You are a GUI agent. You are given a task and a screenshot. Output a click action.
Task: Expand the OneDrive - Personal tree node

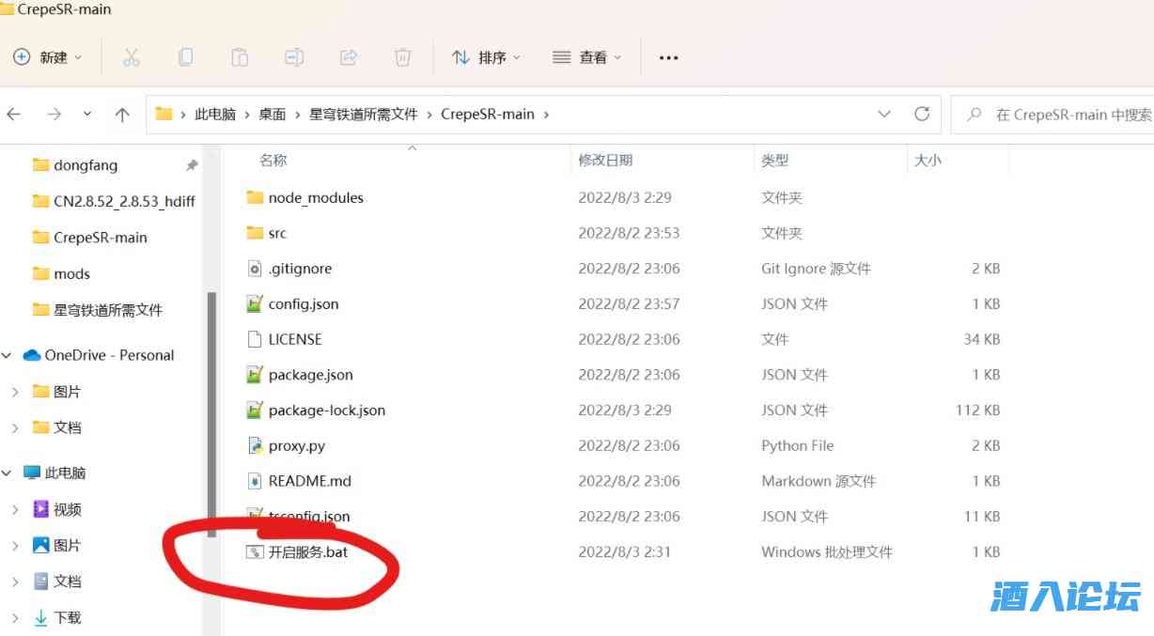[8, 355]
